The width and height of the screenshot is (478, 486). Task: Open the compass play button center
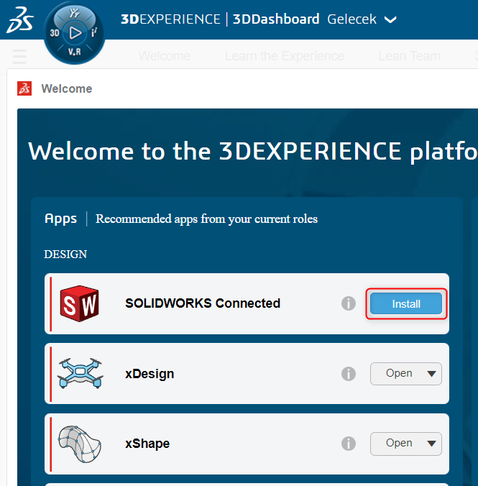(x=75, y=33)
